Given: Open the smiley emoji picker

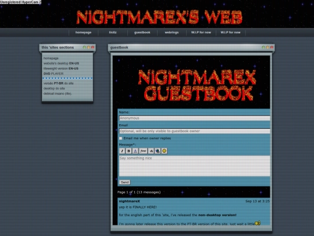Looking at the screenshot, I should click(x=164, y=151).
